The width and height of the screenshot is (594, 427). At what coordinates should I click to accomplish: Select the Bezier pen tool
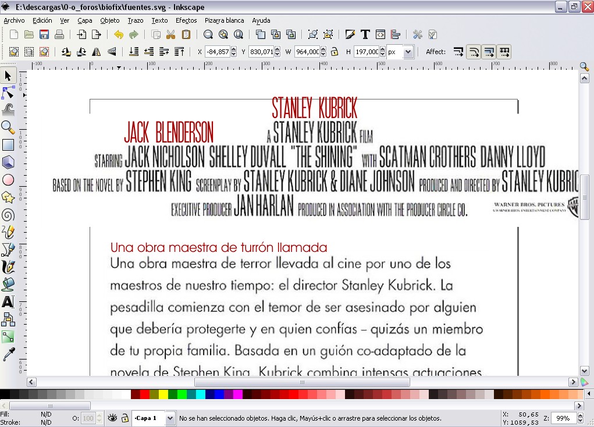pos(8,250)
